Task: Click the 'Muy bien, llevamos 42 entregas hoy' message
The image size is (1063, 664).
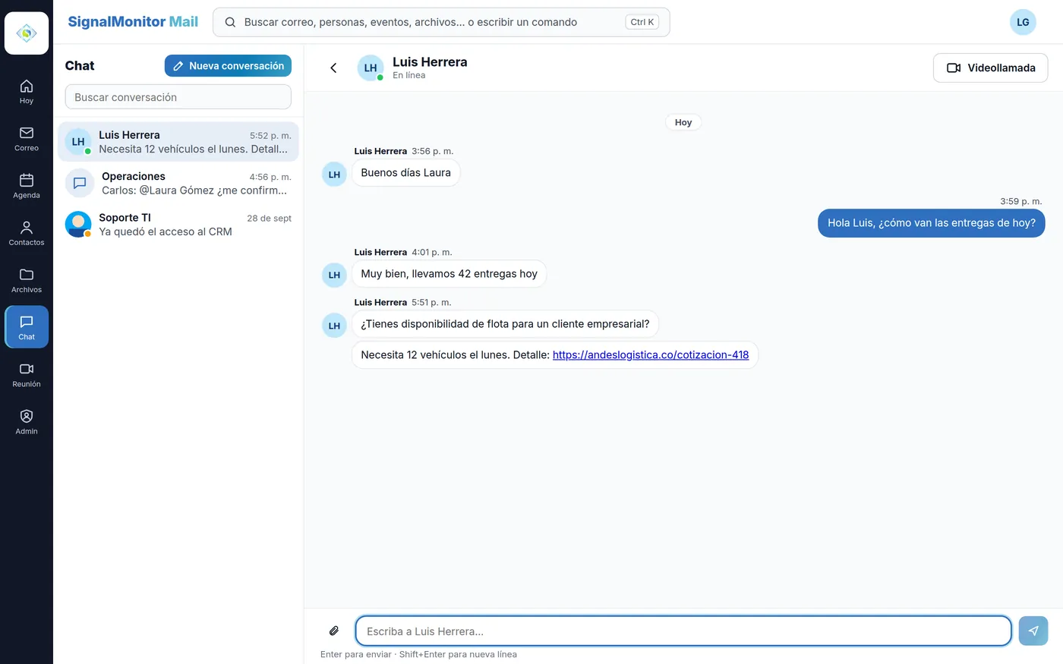Action: point(449,274)
